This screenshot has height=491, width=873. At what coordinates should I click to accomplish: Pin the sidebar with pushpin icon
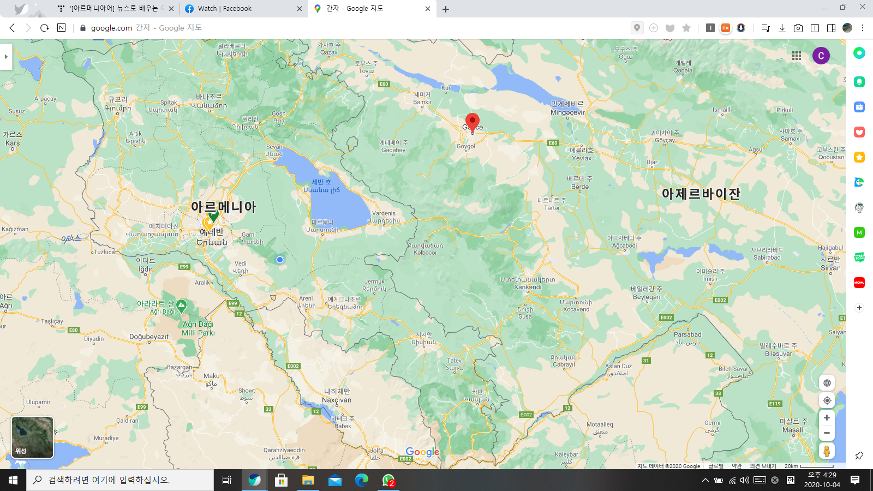pos(859,456)
